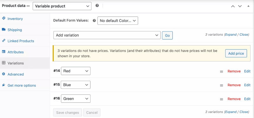Viewport: 254px width, 118px height.
Task: Open the No default Color dropdown
Action: [x=118, y=21]
